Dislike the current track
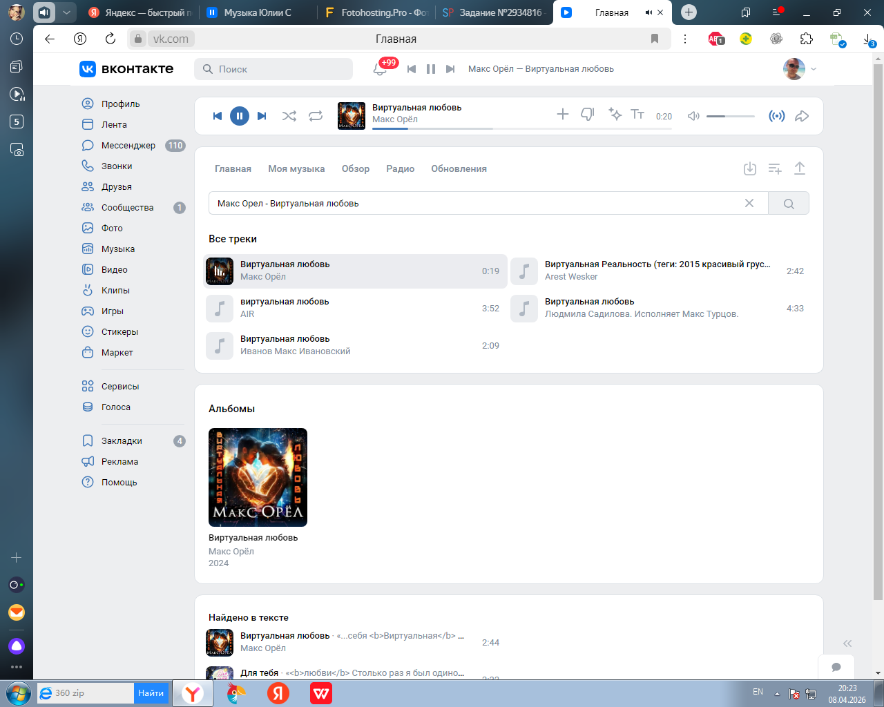This screenshot has height=707, width=884. click(587, 115)
